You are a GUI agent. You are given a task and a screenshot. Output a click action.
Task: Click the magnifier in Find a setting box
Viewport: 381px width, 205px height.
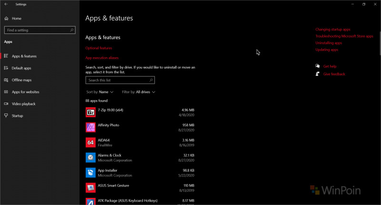click(72, 30)
